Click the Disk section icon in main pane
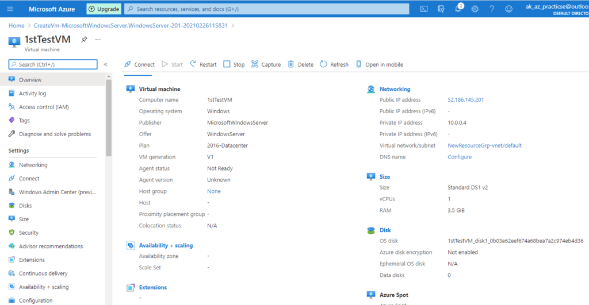Image resolution: width=589 pixels, height=305 pixels. [x=371, y=230]
